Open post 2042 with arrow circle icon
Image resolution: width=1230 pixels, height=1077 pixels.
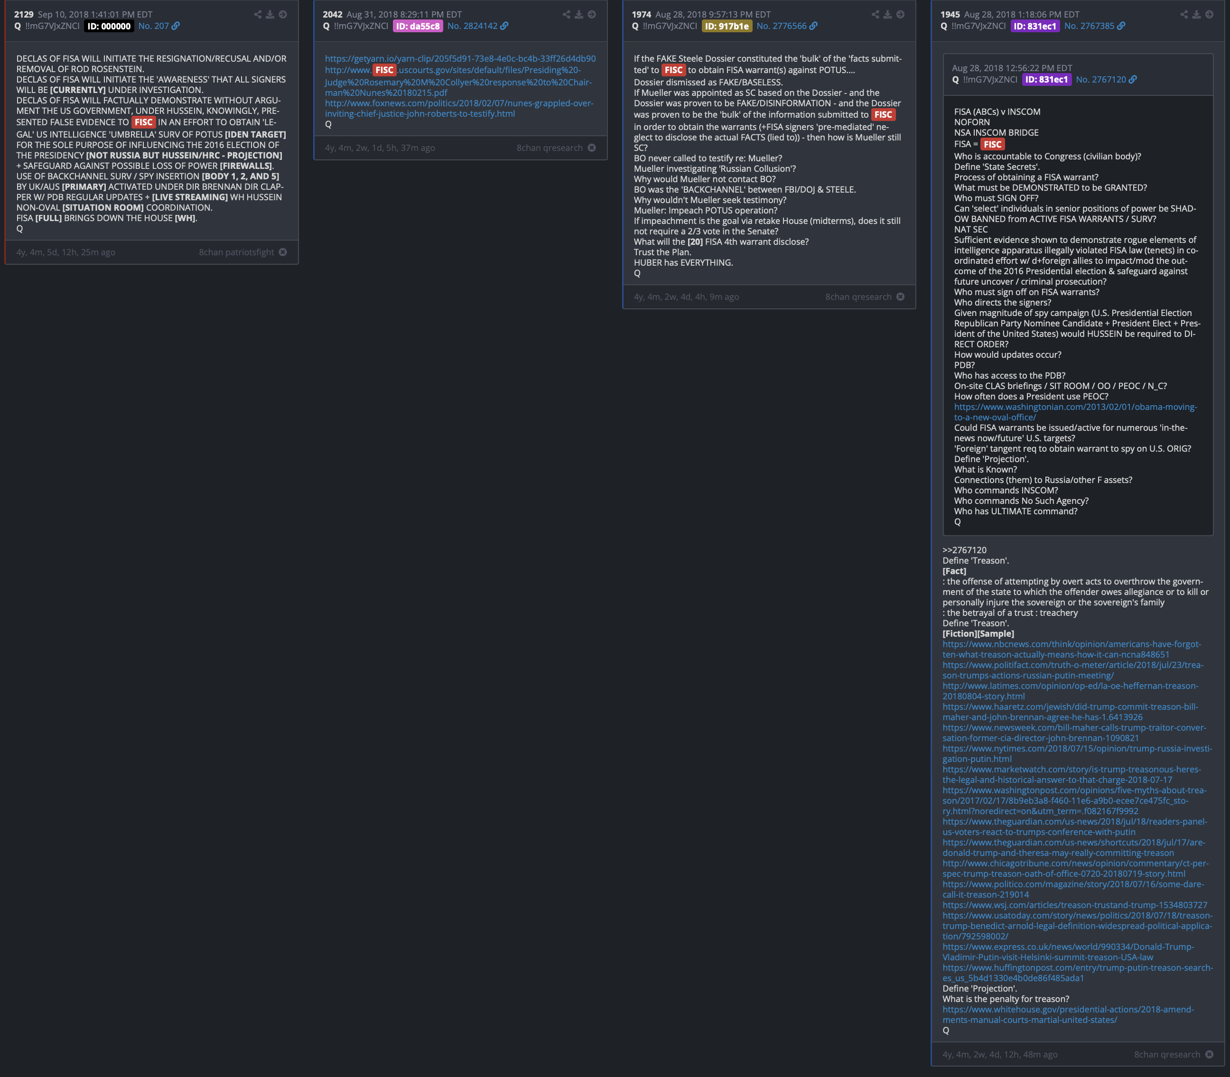pyautogui.click(x=592, y=14)
